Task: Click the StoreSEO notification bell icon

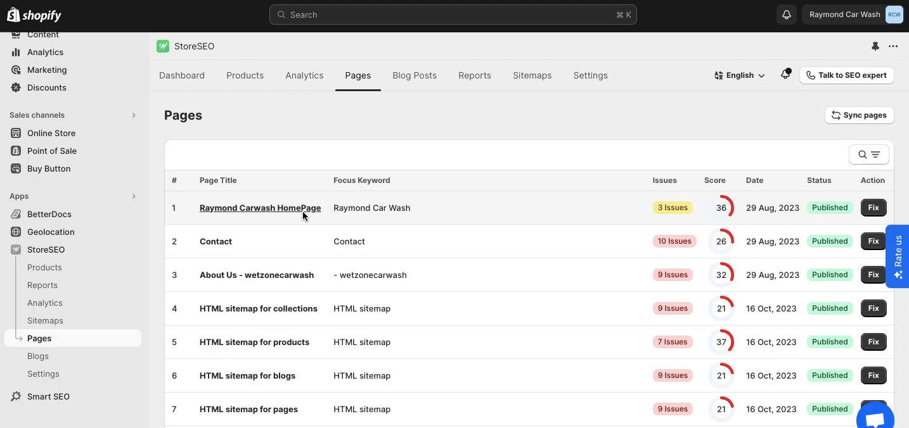Action: click(785, 75)
